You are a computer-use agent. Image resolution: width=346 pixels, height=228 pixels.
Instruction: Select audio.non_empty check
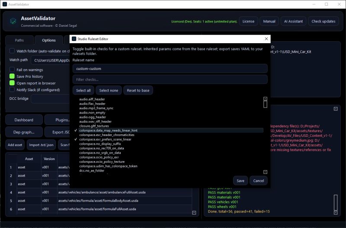click(92, 113)
